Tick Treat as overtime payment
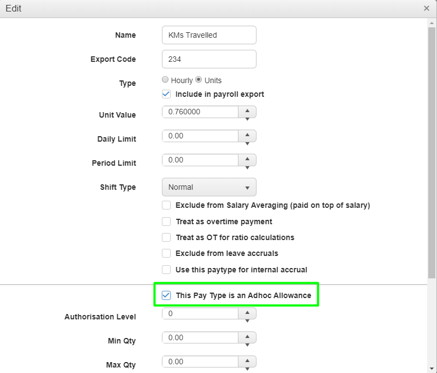437x373 pixels. pos(166,222)
